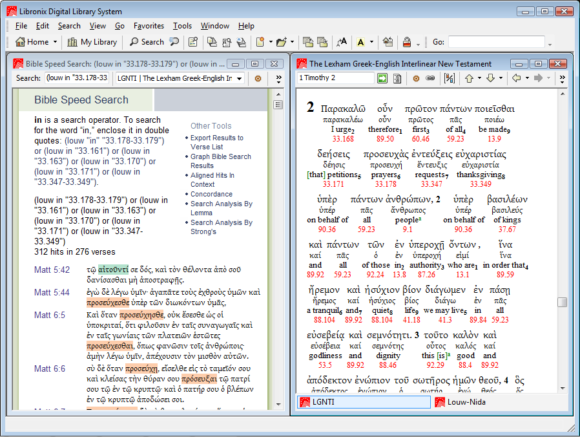The height and width of the screenshot is (437, 580).
Task: Click the search query input field
Action: tap(77, 78)
